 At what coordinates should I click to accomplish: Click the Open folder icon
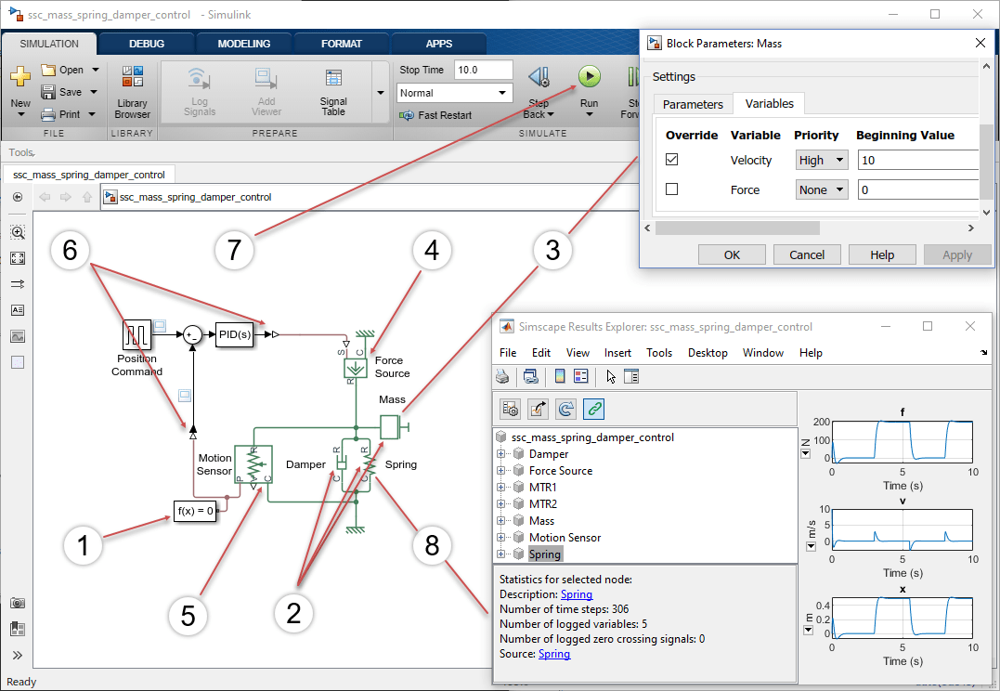click(x=48, y=70)
